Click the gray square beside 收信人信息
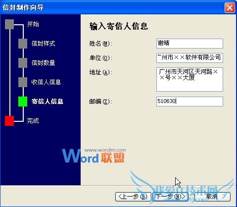 (x=23, y=82)
